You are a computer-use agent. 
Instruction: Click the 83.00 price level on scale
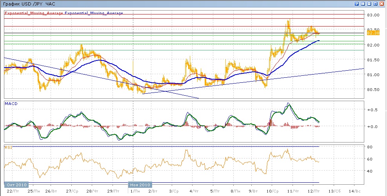tap(373, 15)
